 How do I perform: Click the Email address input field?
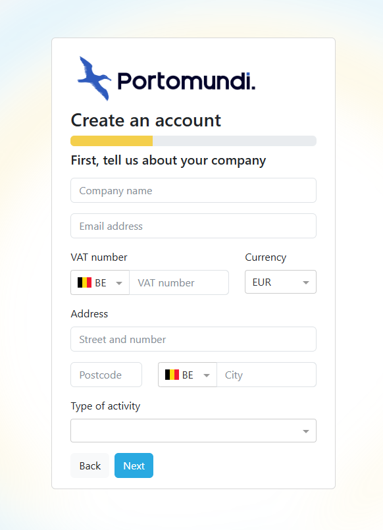tap(193, 225)
